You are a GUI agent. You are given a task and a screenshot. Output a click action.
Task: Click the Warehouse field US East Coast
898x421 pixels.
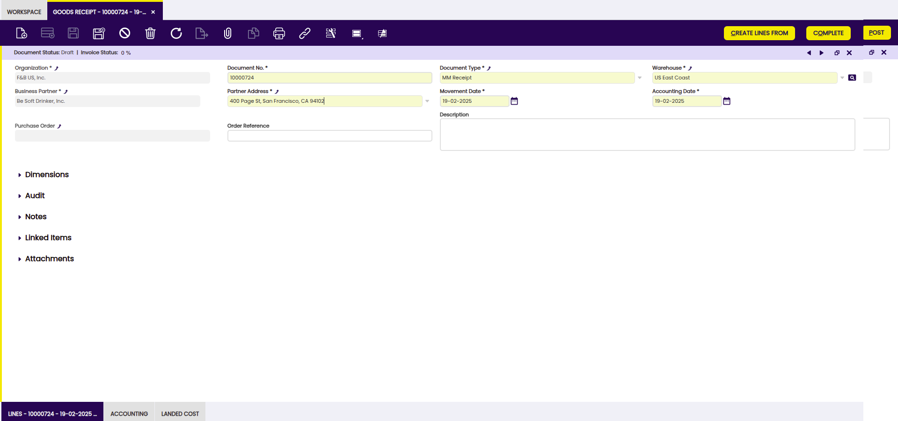click(745, 78)
